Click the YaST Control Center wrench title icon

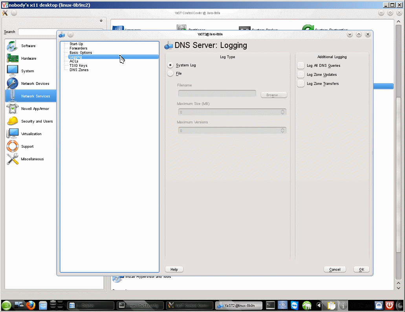pos(5,13)
